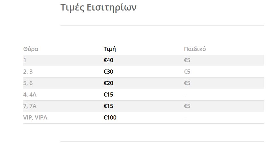Click the VIP, VIPA row label

tap(35, 118)
